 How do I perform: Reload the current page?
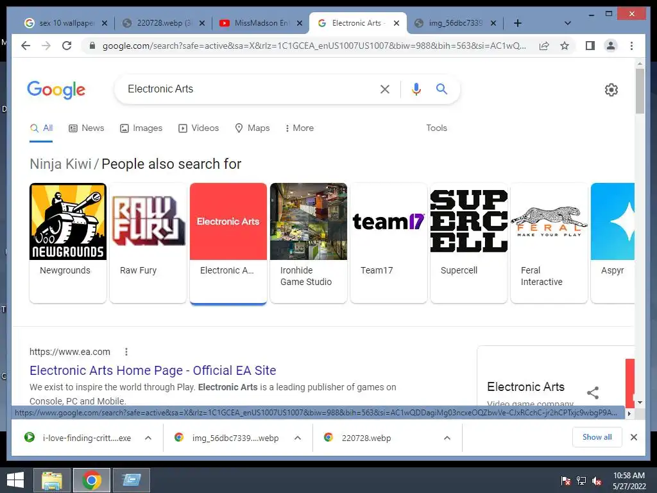pos(67,46)
